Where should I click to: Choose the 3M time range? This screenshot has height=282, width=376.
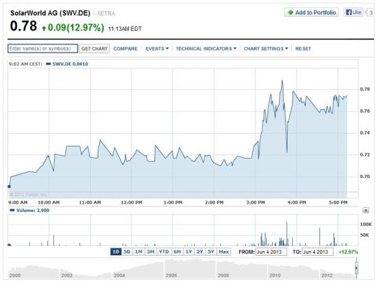click(x=150, y=252)
